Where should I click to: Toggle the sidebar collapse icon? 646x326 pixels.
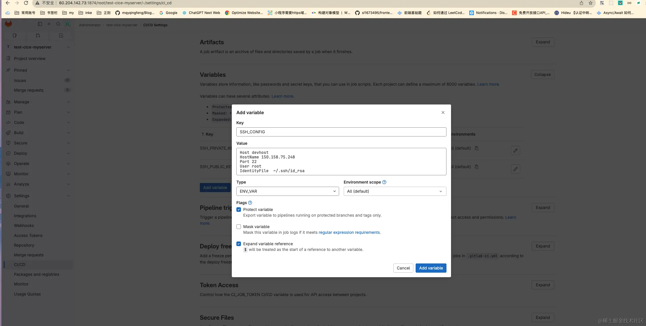pyautogui.click(x=40, y=24)
